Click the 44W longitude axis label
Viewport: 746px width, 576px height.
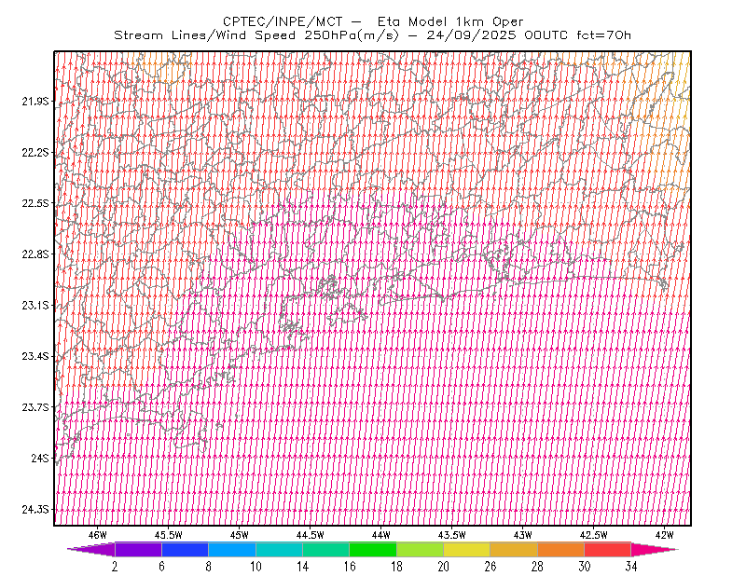(381, 535)
